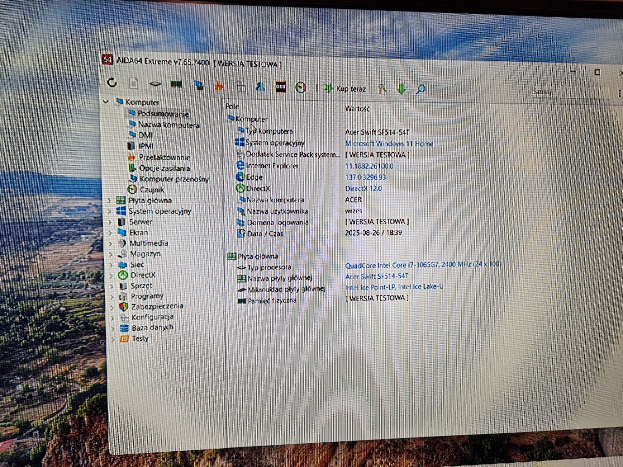Open Acer Swift SF514-54T motherboard link
This screenshot has width=623, height=467.
(377, 276)
